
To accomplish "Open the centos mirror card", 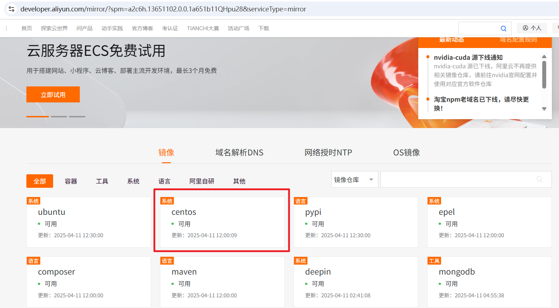I will [222, 222].
